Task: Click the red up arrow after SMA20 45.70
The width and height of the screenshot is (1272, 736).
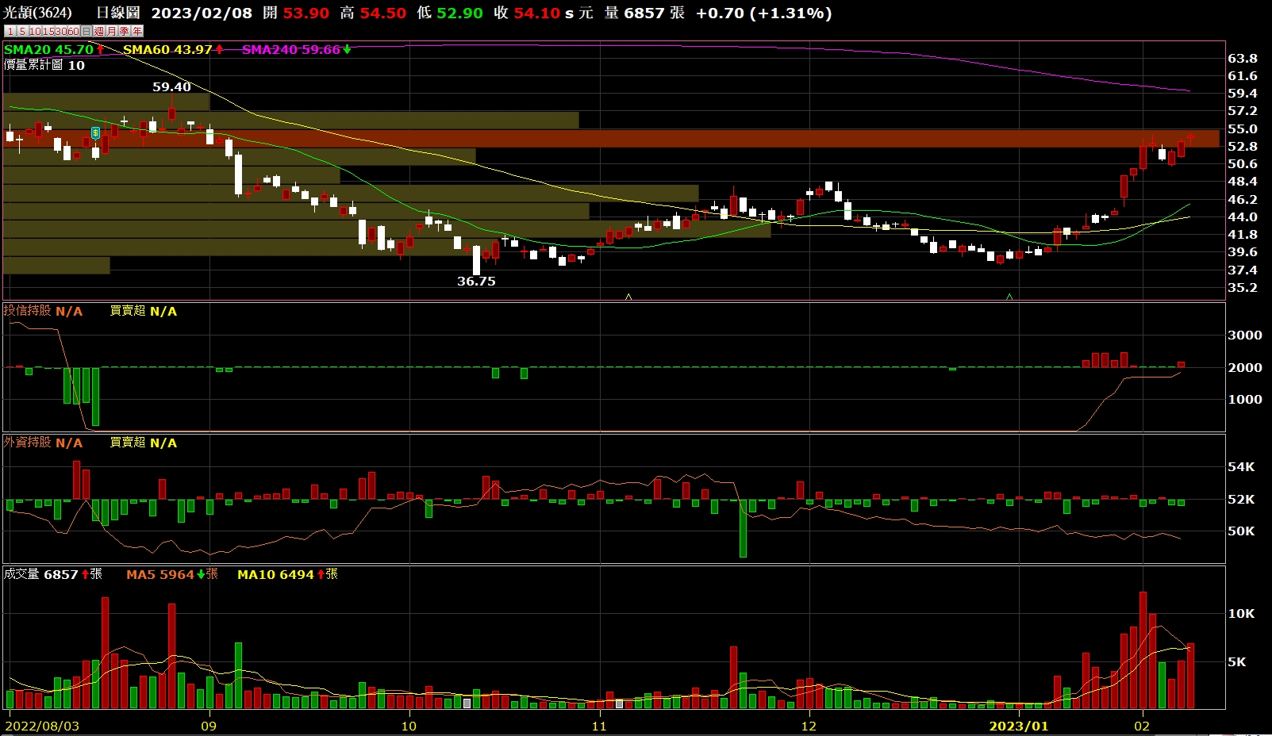Action: click(x=101, y=49)
